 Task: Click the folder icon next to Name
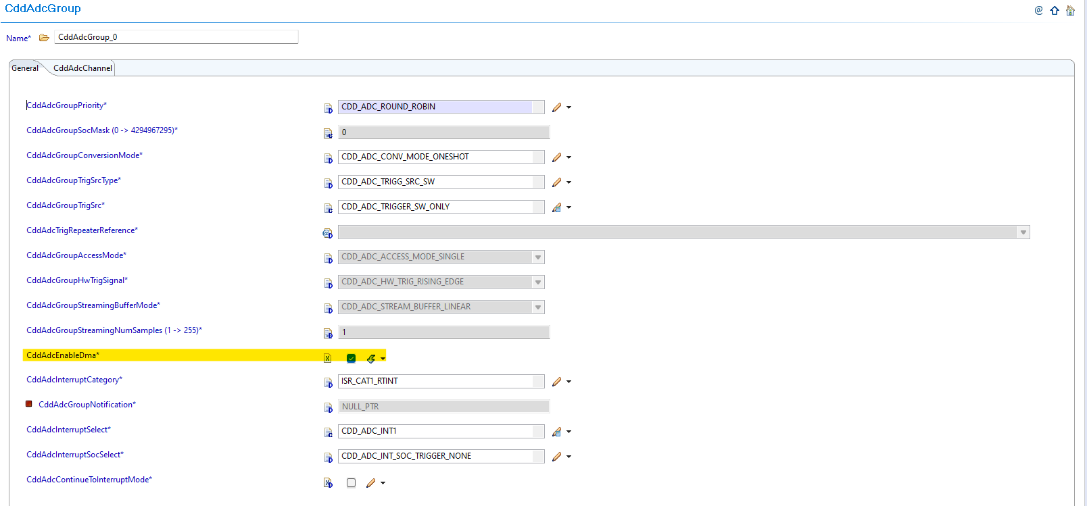(44, 38)
